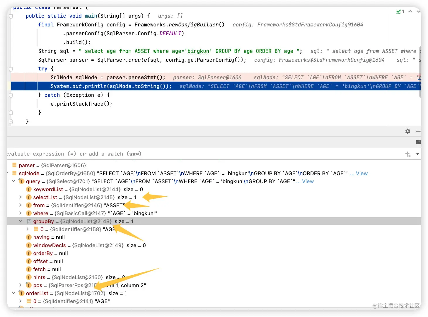Click the field icon beside where
This screenshot has width=428, height=317.
[29, 213]
